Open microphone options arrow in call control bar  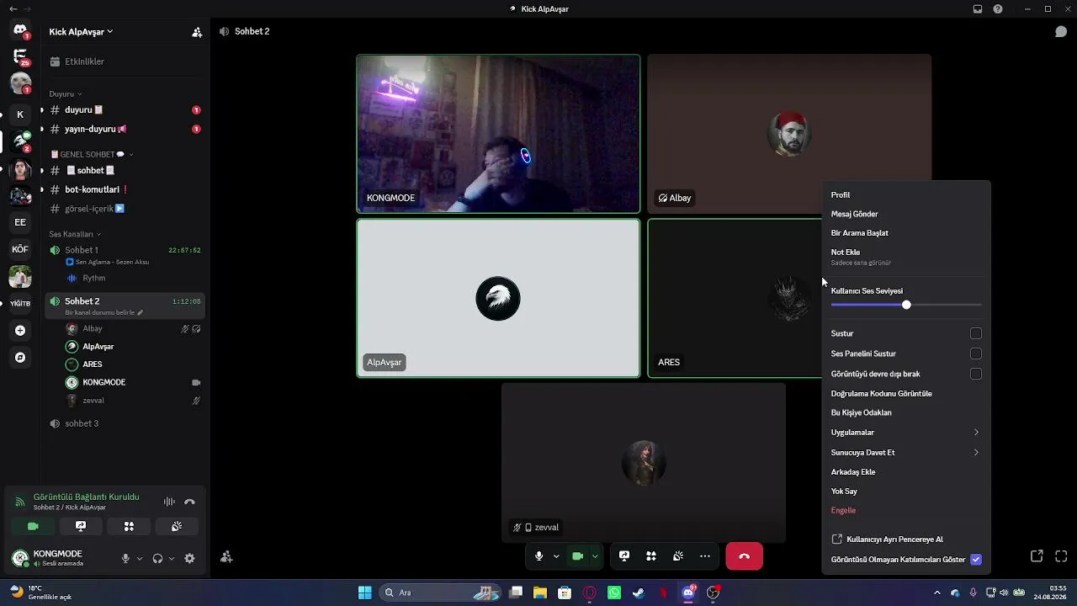556,556
